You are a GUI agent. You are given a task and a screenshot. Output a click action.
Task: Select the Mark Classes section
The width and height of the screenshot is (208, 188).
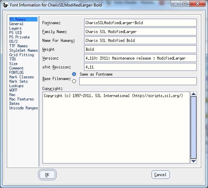click(x=22, y=77)
